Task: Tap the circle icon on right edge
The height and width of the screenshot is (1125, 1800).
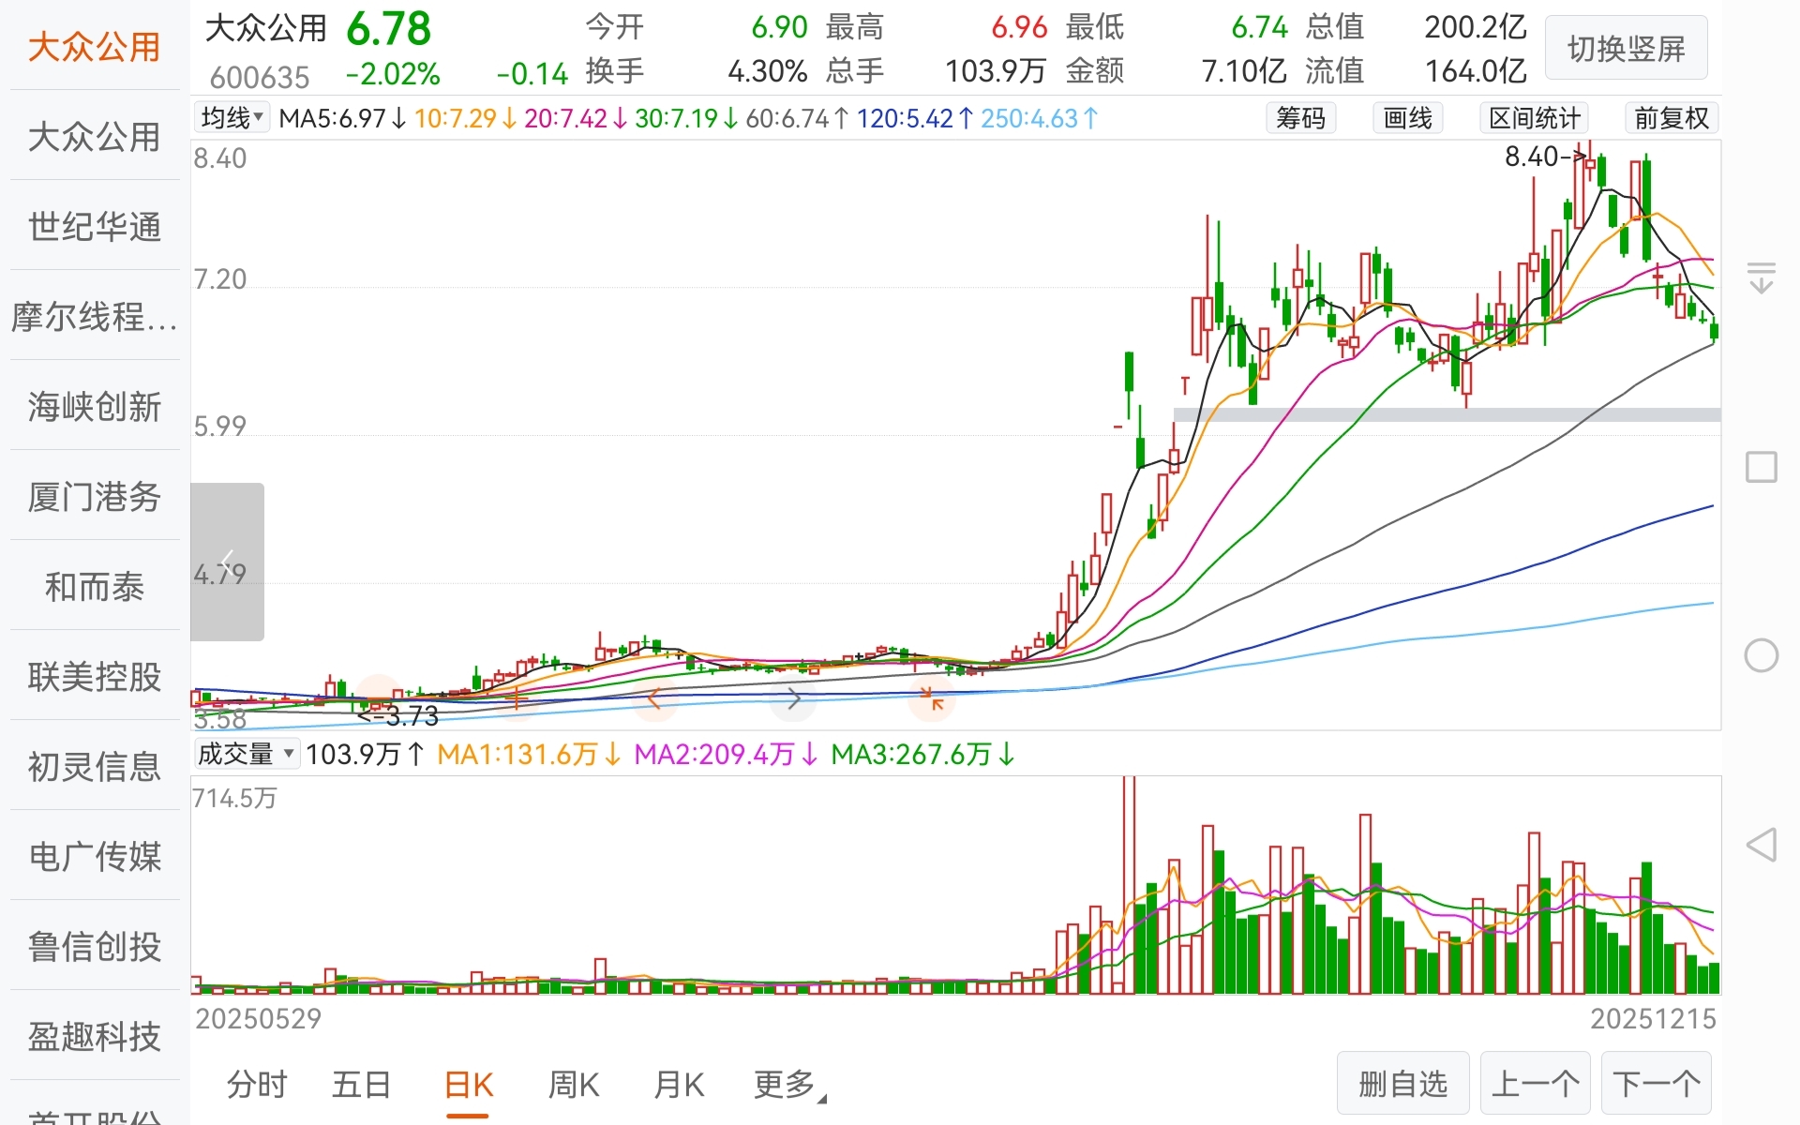Action: pos(1762,655)
